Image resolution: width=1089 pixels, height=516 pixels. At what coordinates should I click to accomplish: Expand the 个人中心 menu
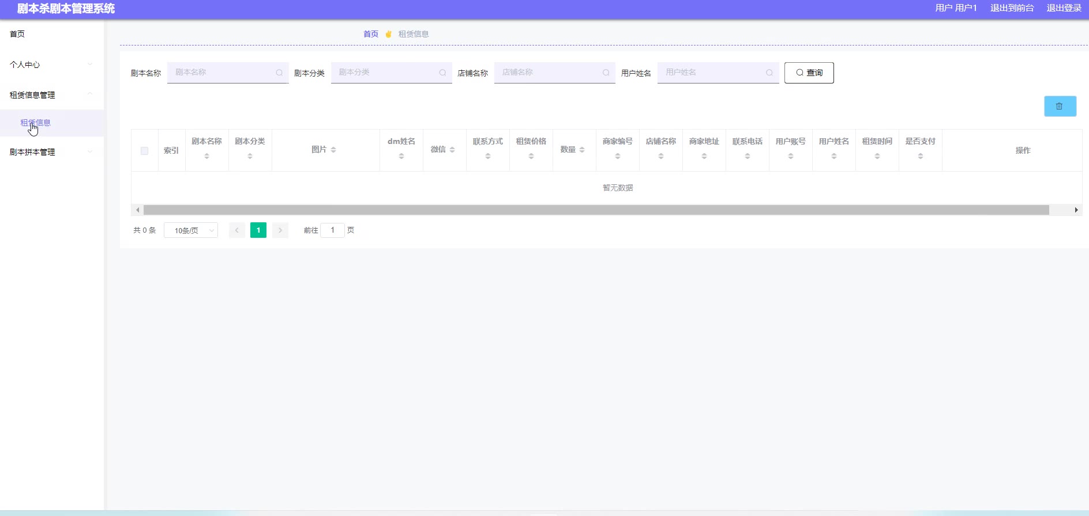[x=52, y=64]
